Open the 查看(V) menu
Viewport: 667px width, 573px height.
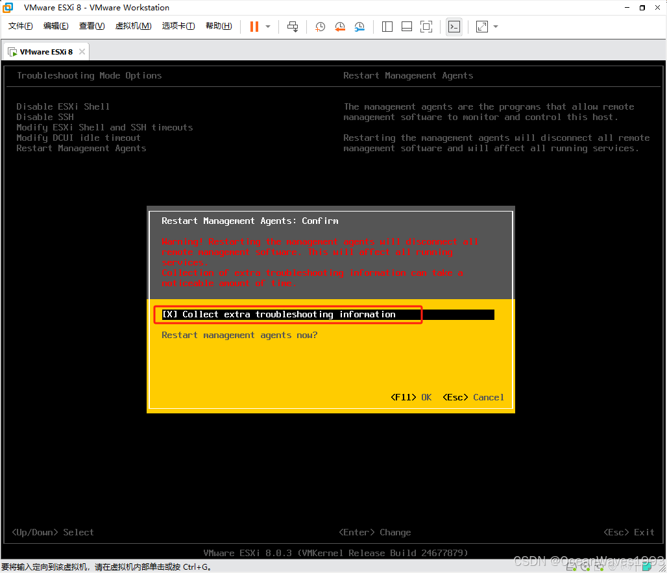91,26
